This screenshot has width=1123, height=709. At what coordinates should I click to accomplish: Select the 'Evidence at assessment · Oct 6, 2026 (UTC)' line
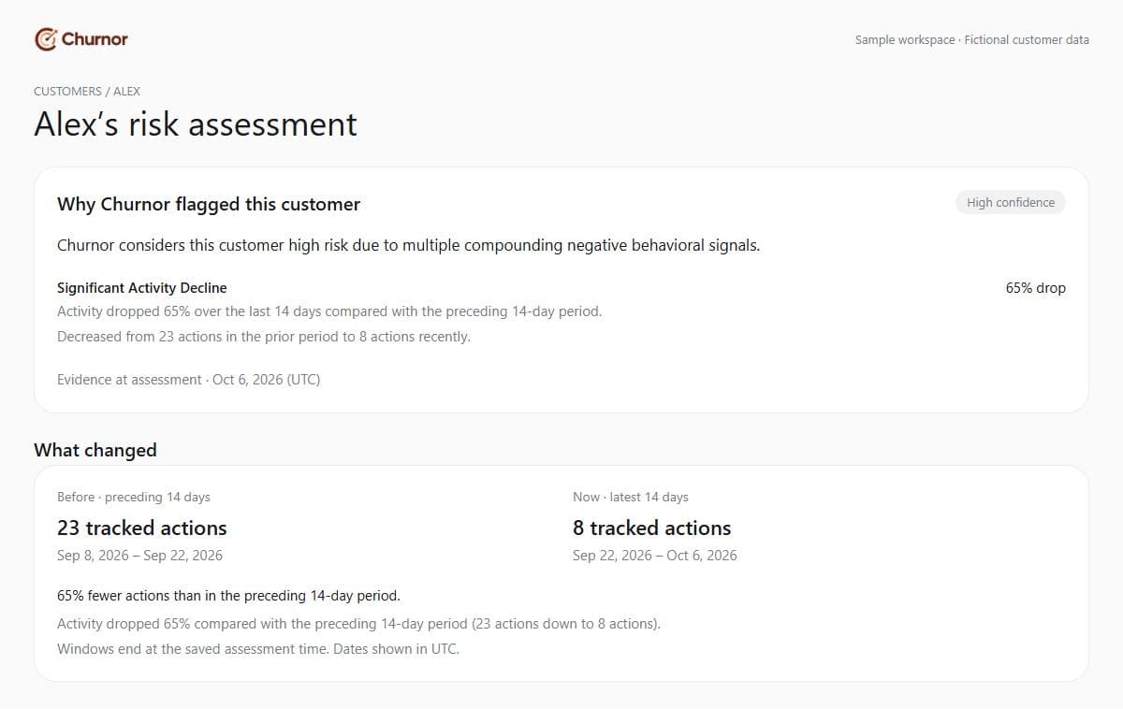tap(189, 380)
